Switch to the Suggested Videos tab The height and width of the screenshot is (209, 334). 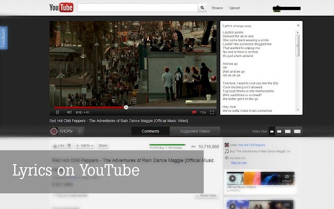tap(195, 131)
